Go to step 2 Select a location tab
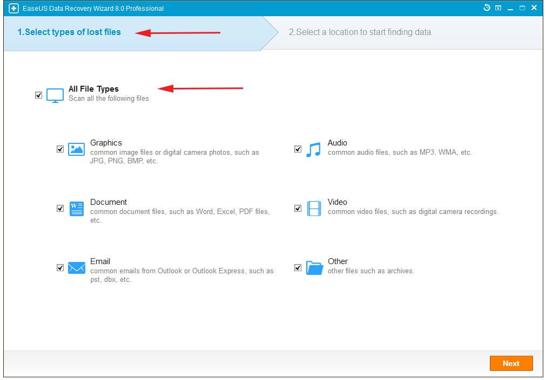The image size is (546, 380). click(x=360, y=32)
